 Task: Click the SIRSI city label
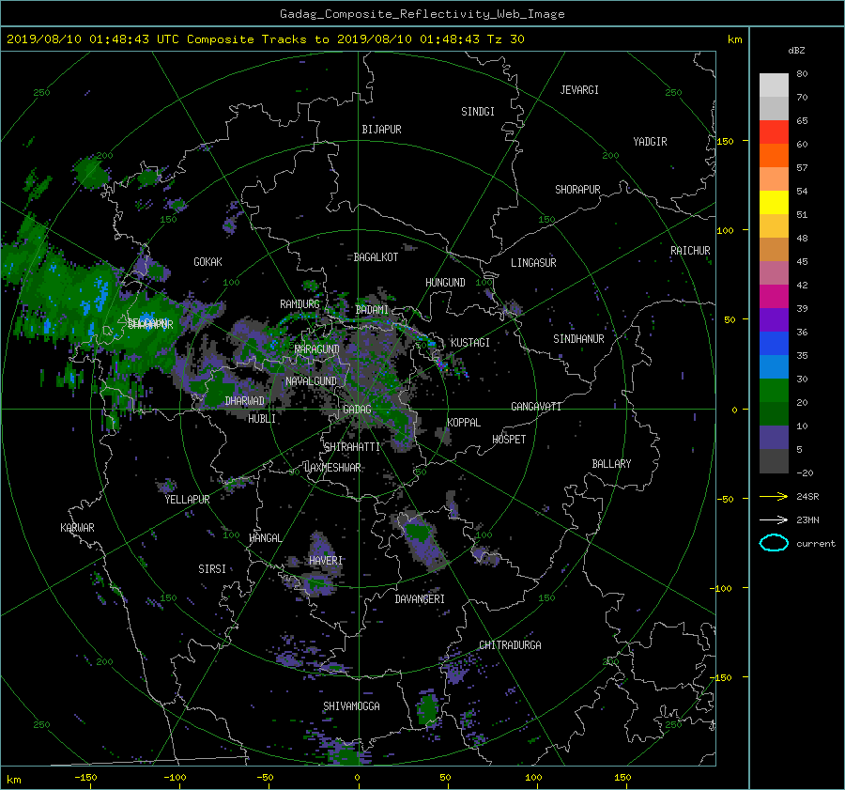(212, 569)
